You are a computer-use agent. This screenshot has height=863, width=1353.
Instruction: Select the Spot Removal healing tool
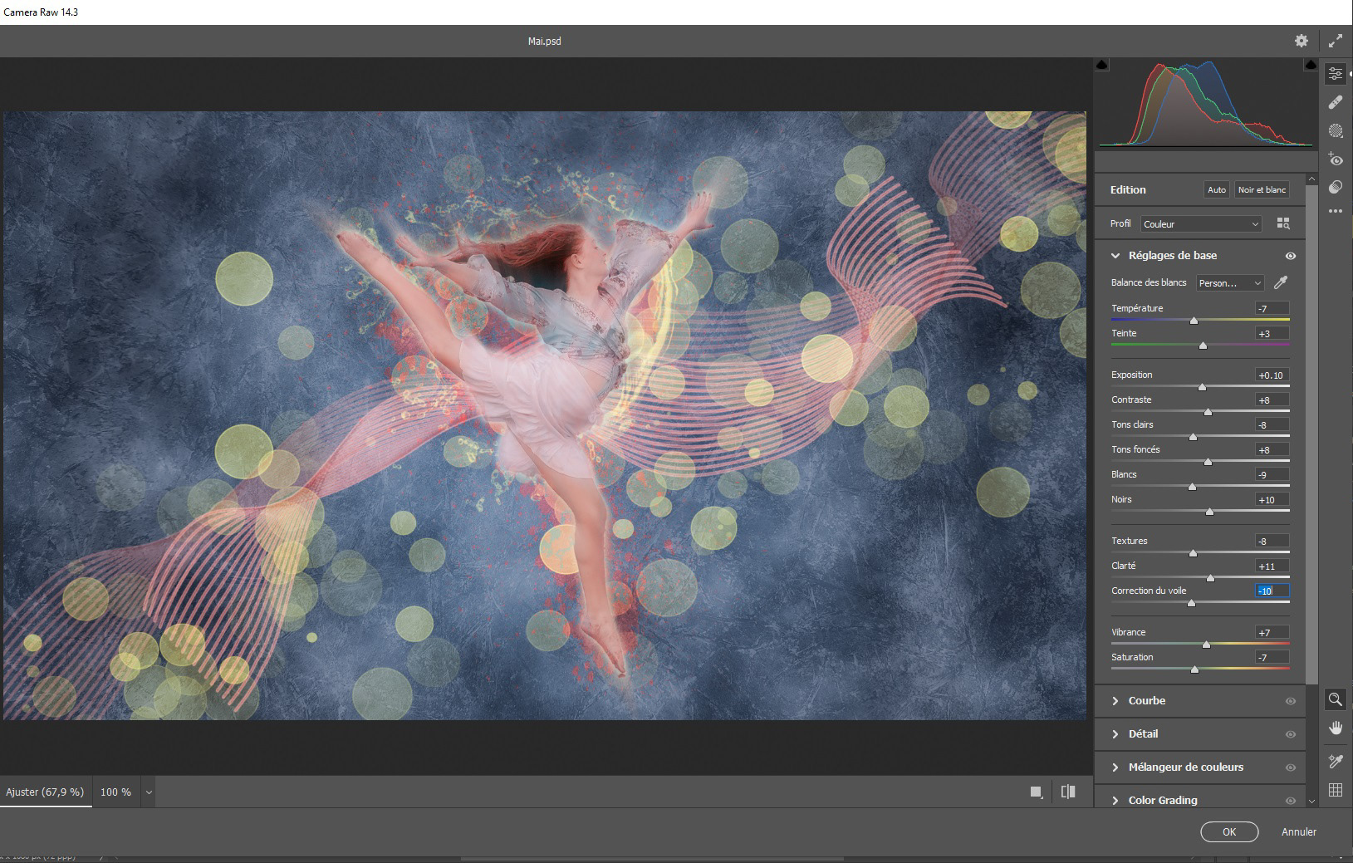tap(1336, 102)
